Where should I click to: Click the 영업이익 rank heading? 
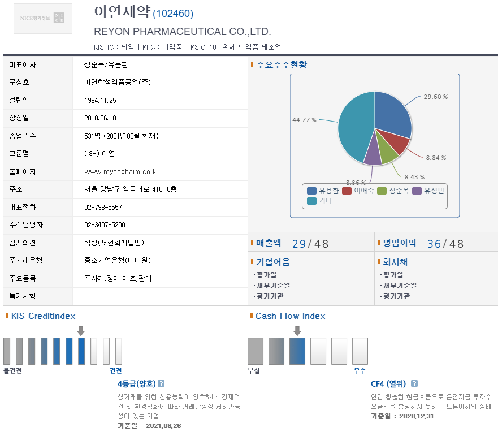click(x=400, y=243)
